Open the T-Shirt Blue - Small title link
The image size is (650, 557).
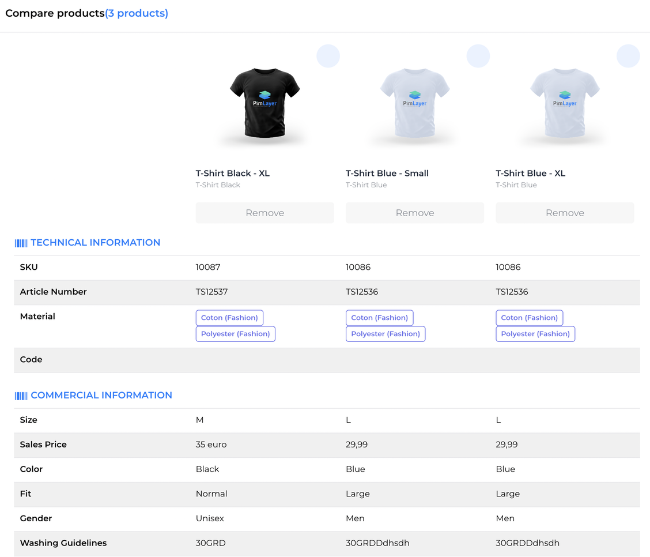387,173
